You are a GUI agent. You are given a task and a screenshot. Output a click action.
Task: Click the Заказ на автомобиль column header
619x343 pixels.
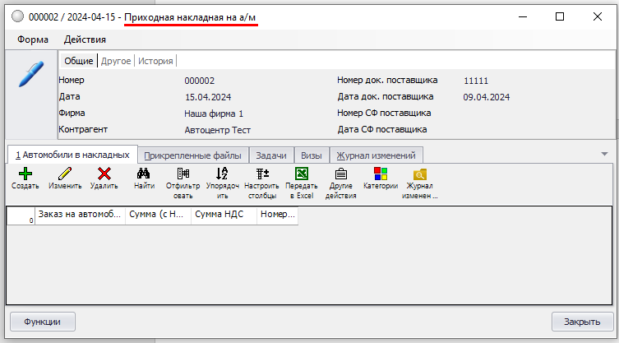coord(79,216)
